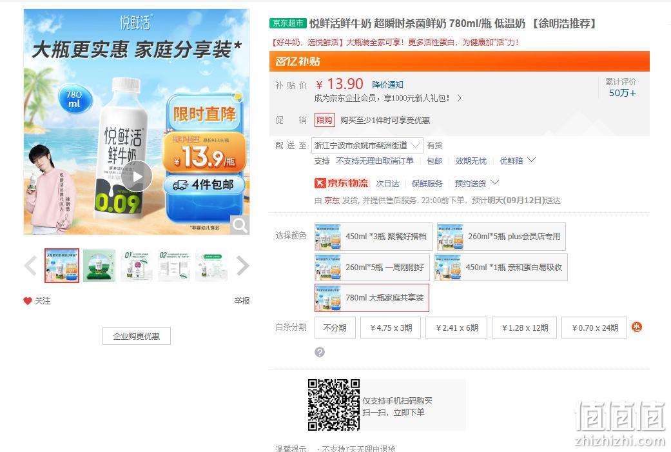Choose 260ml*5瓶 一周刚刚好 option
Screen dimensions: 671x452
click(x=372, y=268)
